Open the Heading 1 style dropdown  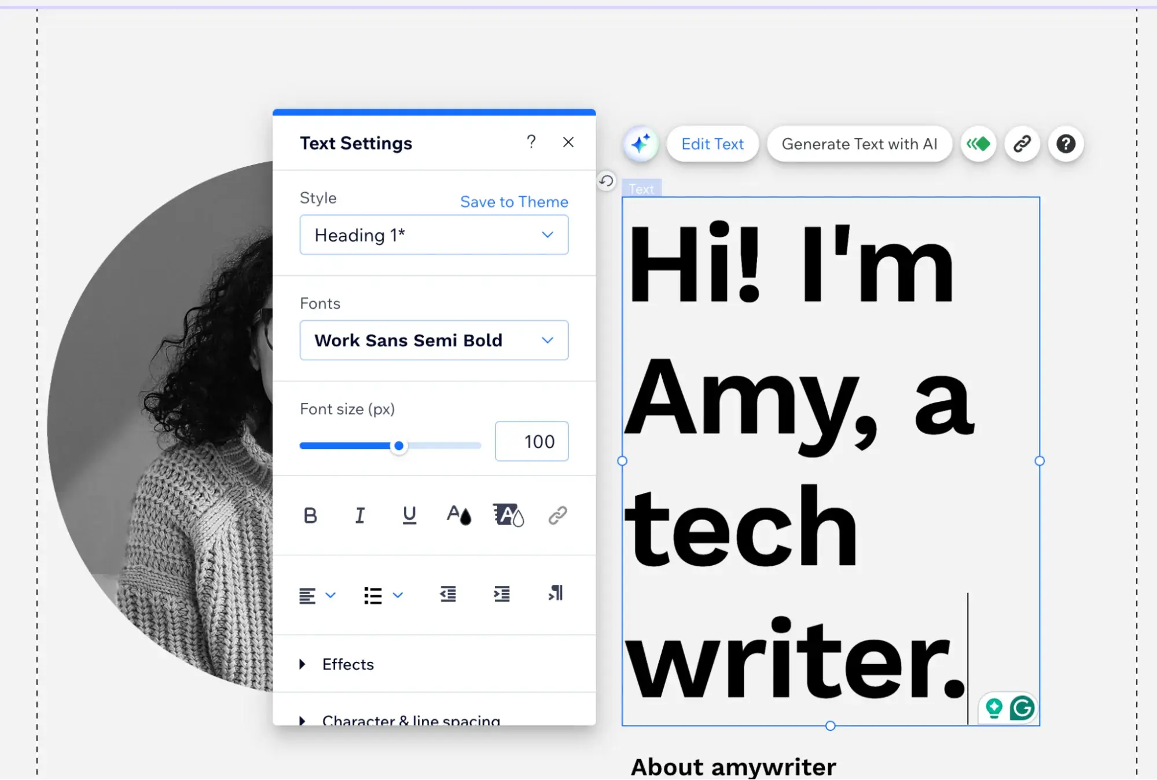point(434,235)
